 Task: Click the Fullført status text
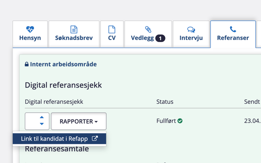[x=166, y=121]
